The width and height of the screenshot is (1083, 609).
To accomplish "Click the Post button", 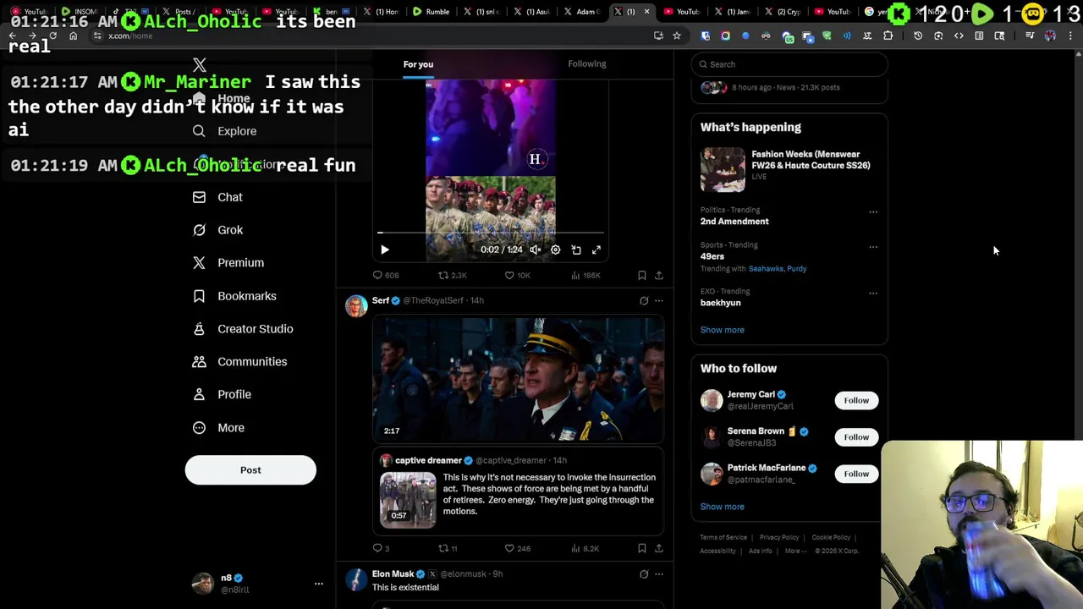I will click(x=250, y=470).
